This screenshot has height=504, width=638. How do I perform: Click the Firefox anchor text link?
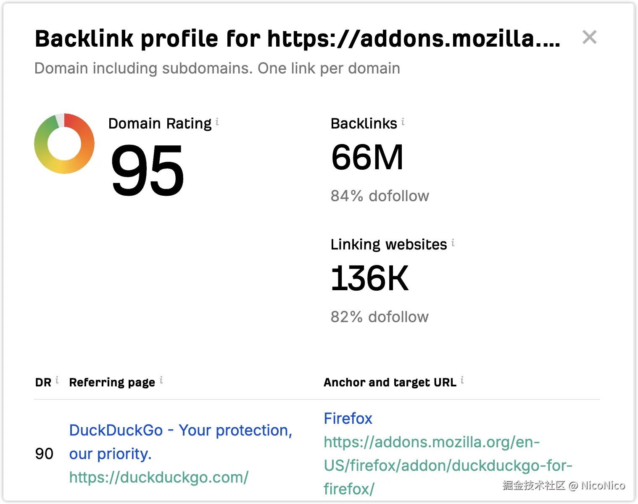point(348,418)
